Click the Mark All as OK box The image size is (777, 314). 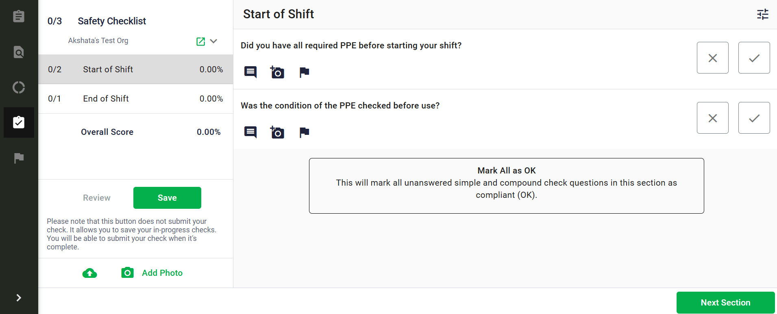coord(506,186)
